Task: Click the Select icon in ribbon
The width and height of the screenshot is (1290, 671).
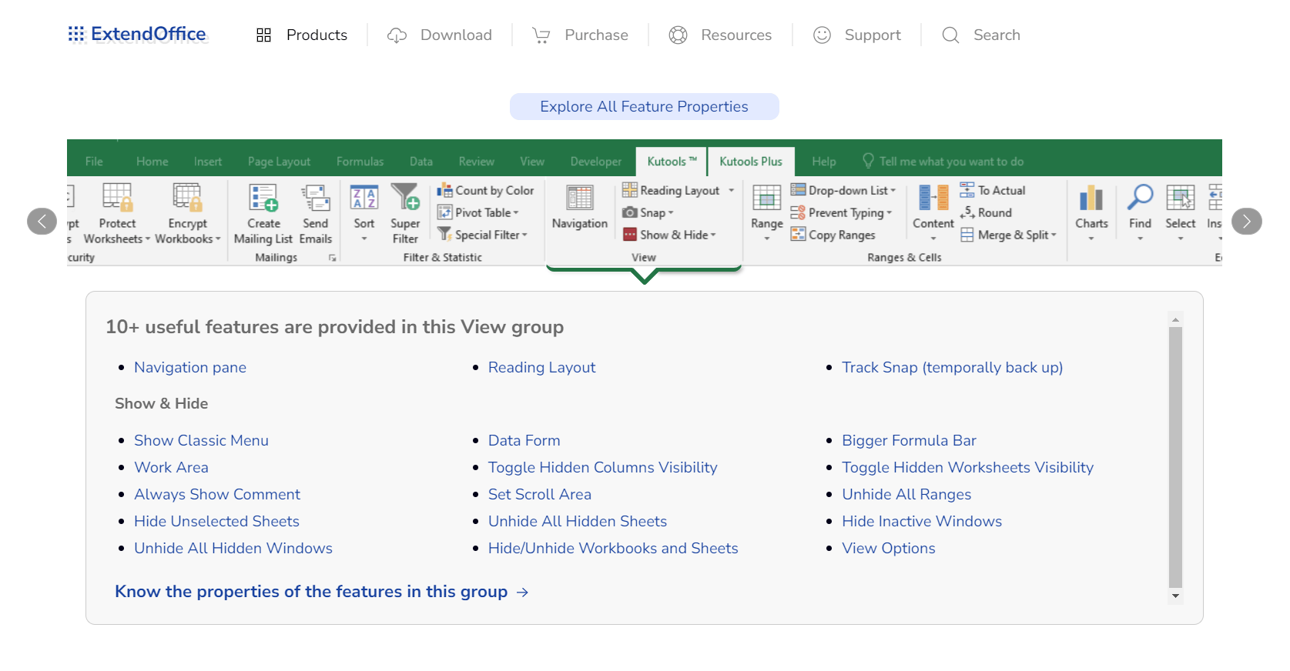Action: (x=1181, y=197)
